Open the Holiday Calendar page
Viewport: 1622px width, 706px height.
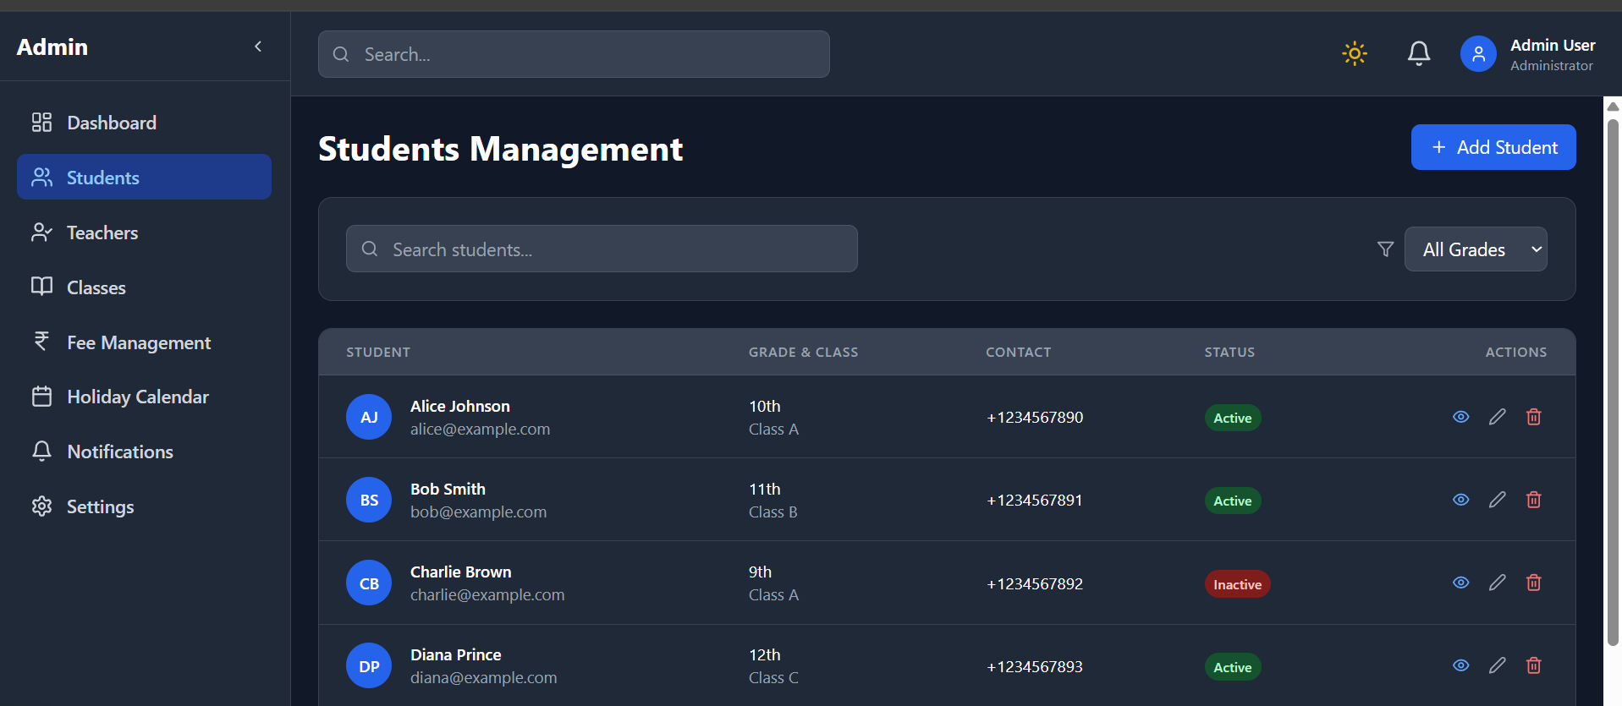144,397
